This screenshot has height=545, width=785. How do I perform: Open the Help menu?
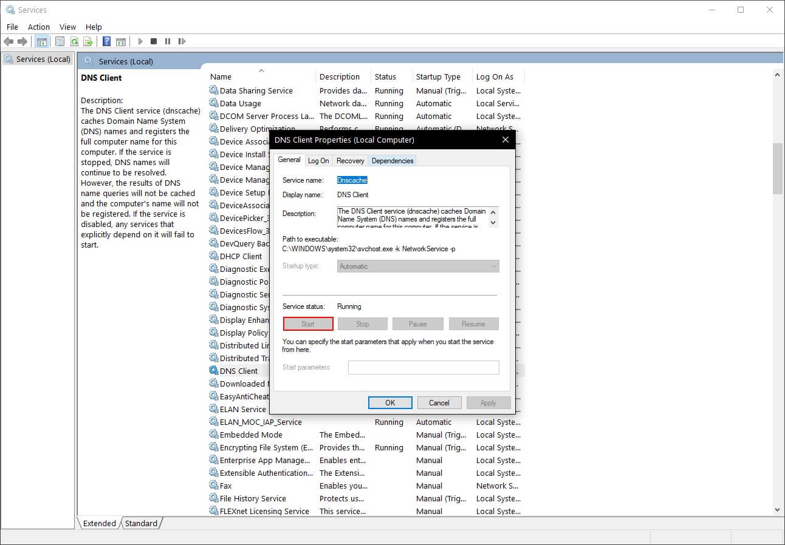pyautogui.click(x=94, y=27)
